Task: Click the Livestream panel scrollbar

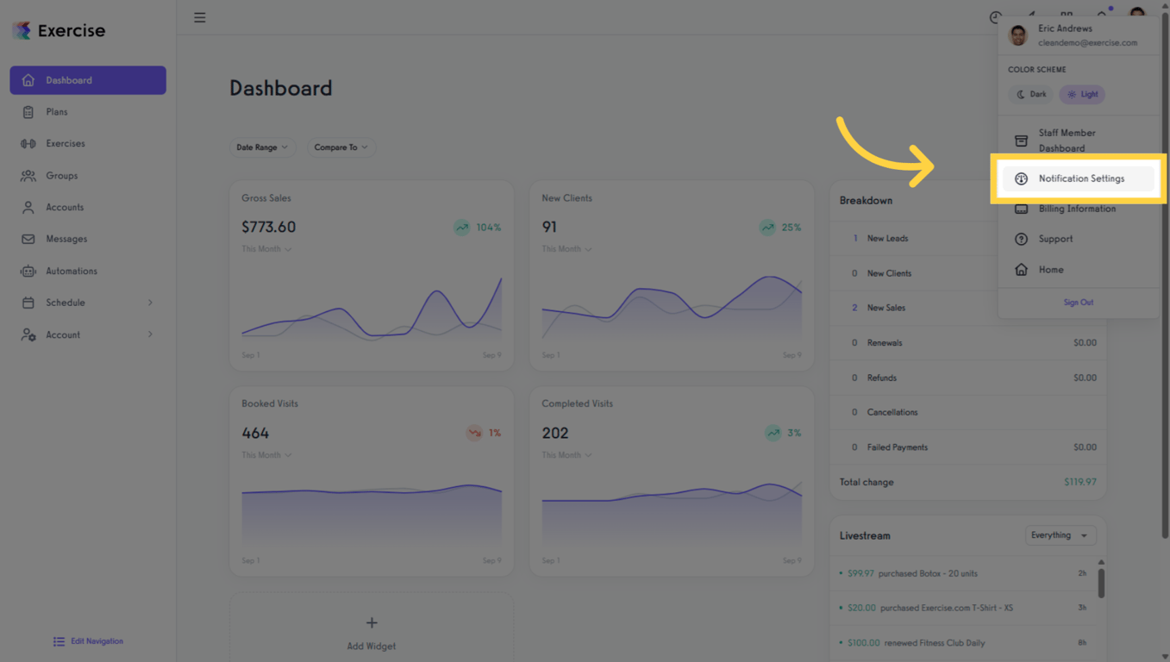Action: click(x=1101, y=582)
